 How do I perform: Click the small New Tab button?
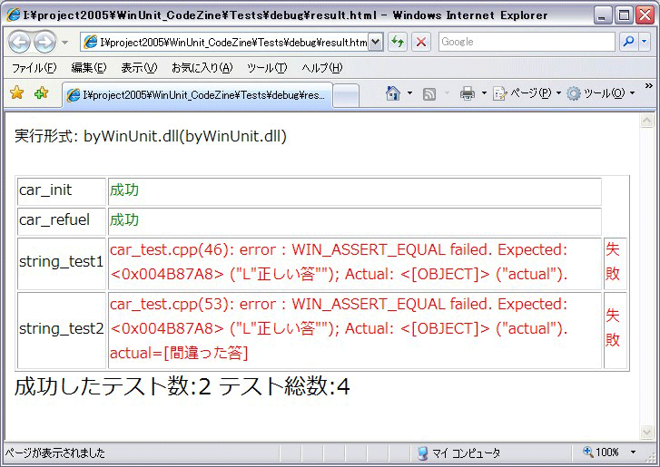pos(346,96)
